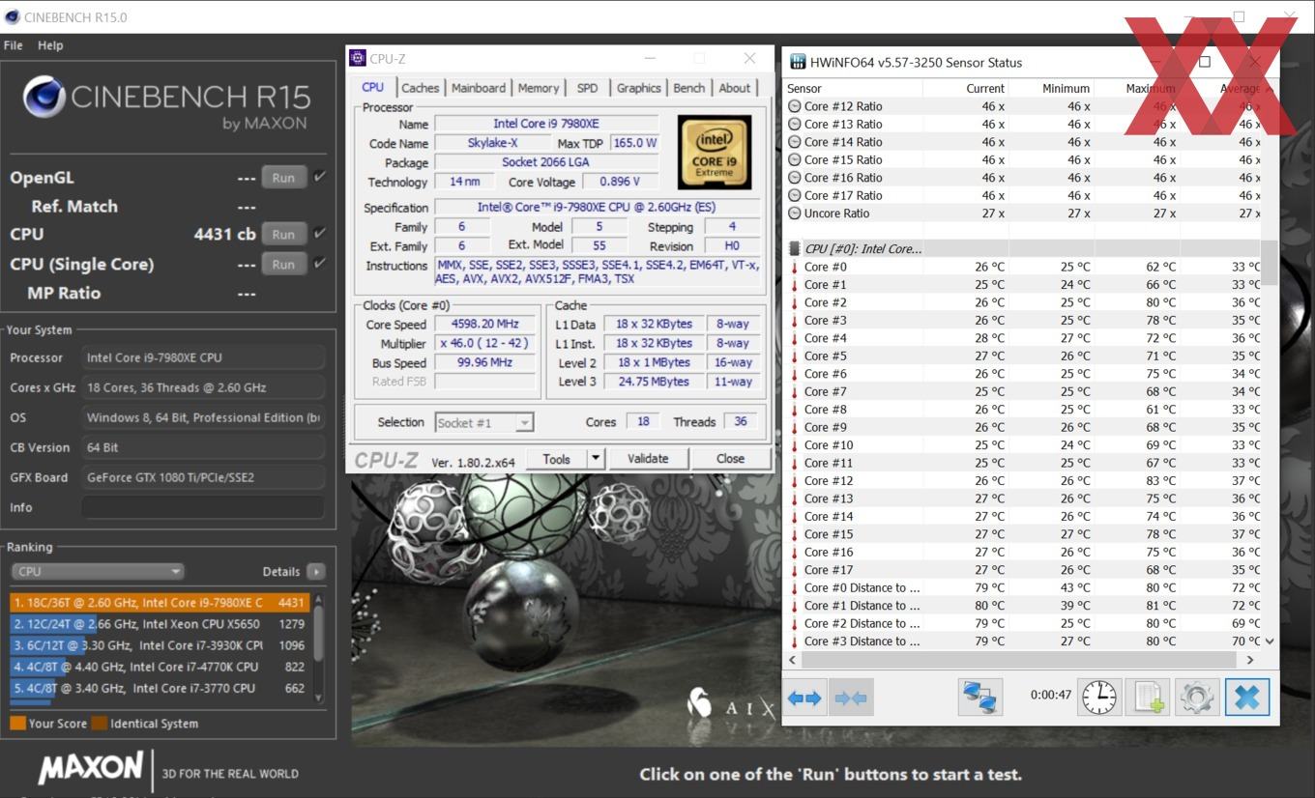
Task: Click the Cinebench Processor field value
Action: pyautogui.click(x=203, y=357)
